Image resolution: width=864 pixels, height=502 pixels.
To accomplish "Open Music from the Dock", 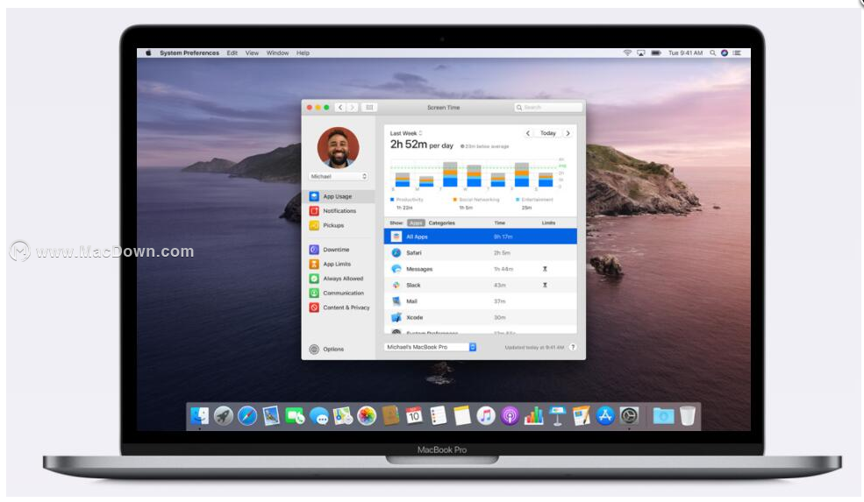I will [485, 416].
